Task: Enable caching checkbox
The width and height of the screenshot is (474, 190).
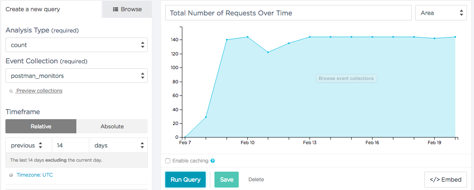Action: pos(168,161)
